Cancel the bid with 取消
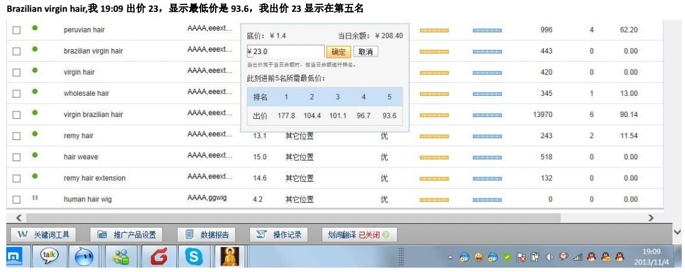 tap(366, 52)
